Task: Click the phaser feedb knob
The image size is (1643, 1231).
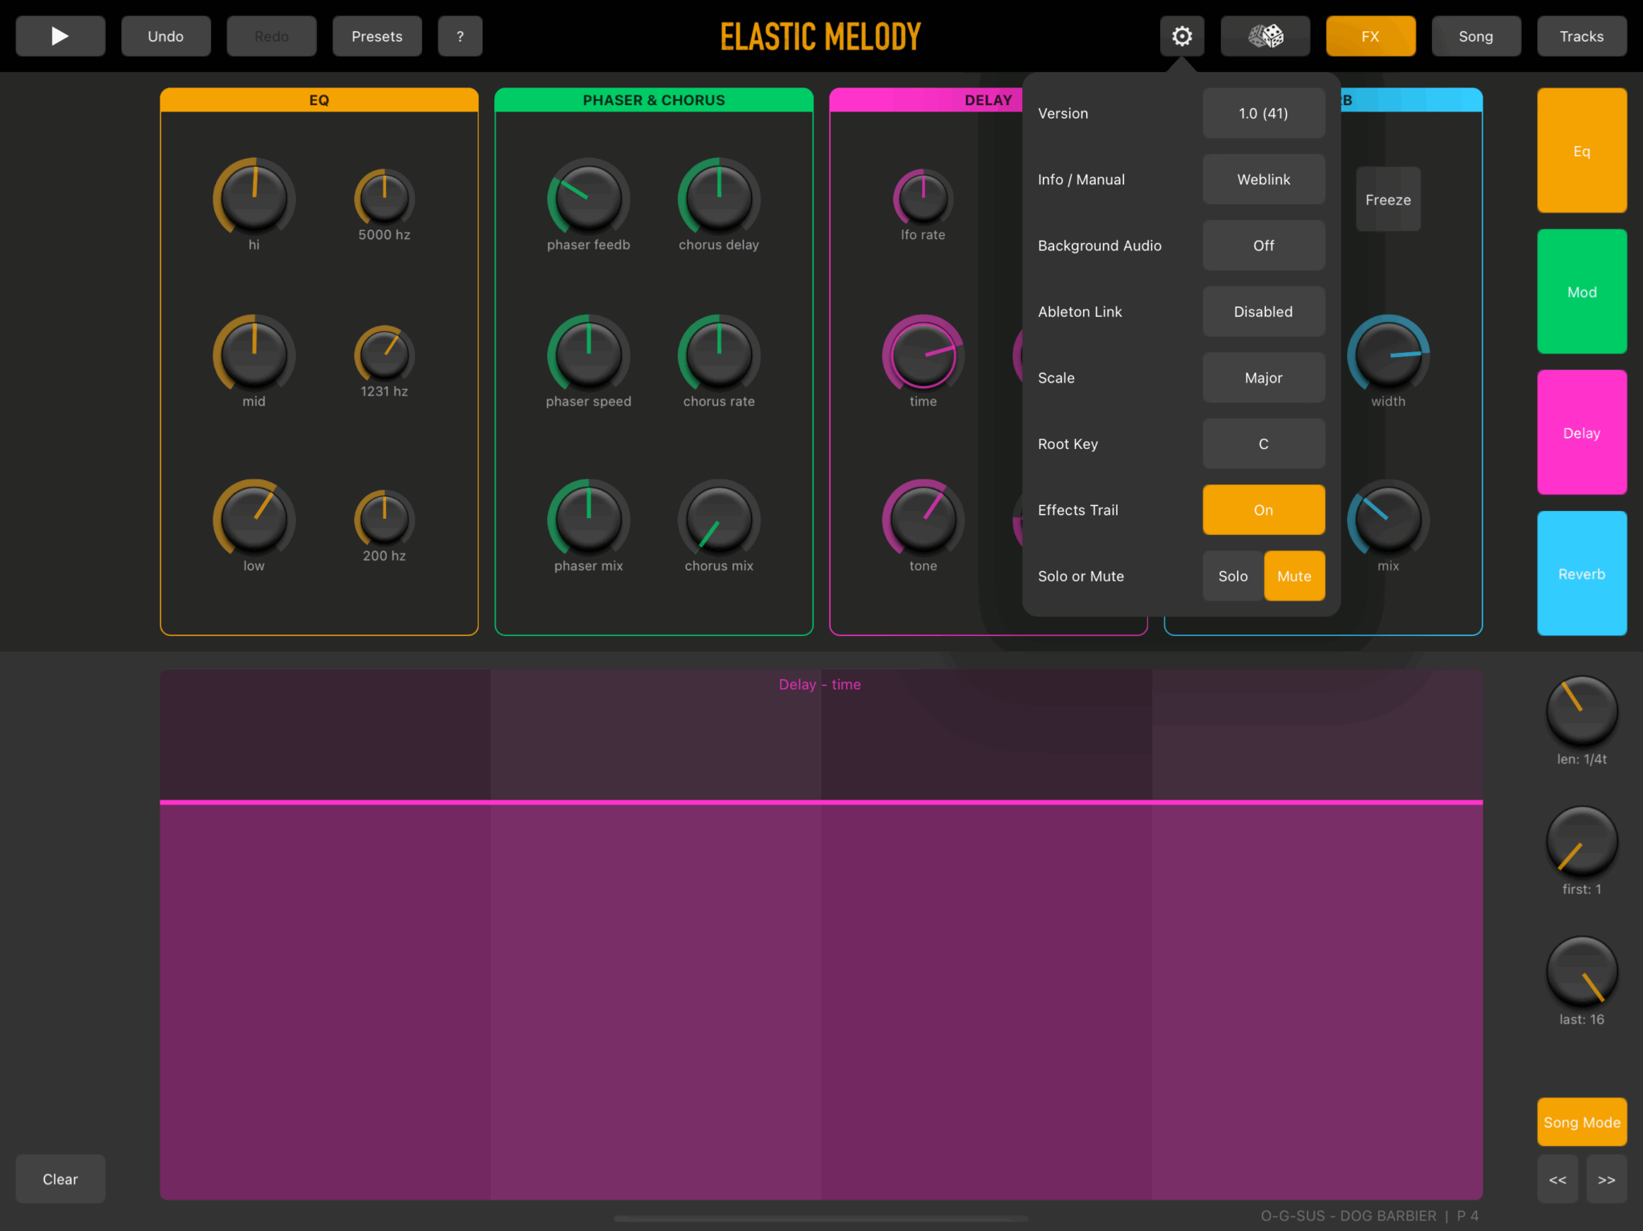Action: point(588,198)
